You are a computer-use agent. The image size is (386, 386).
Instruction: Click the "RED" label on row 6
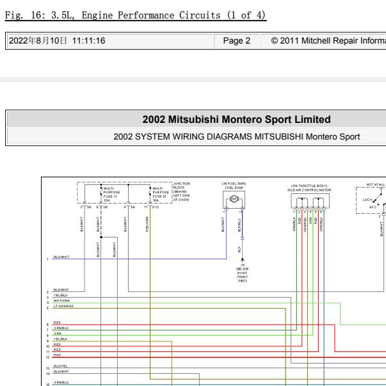click(57, 323)
